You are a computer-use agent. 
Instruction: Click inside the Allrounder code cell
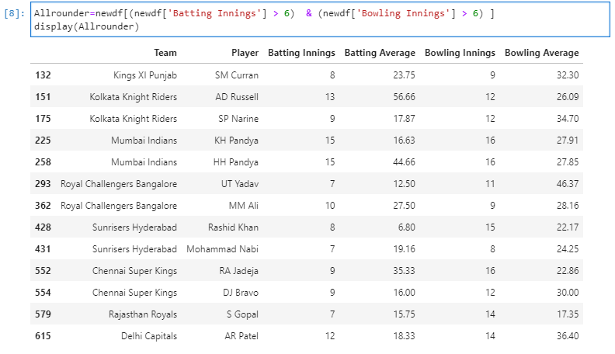(x=320, y=19)
